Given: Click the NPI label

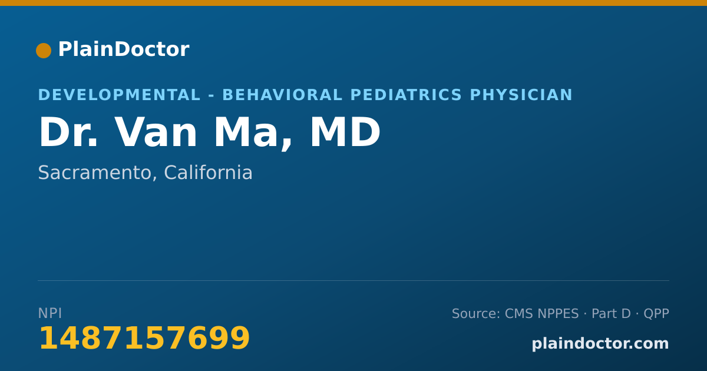Looking at the screenshot, I should pos(50,314).
